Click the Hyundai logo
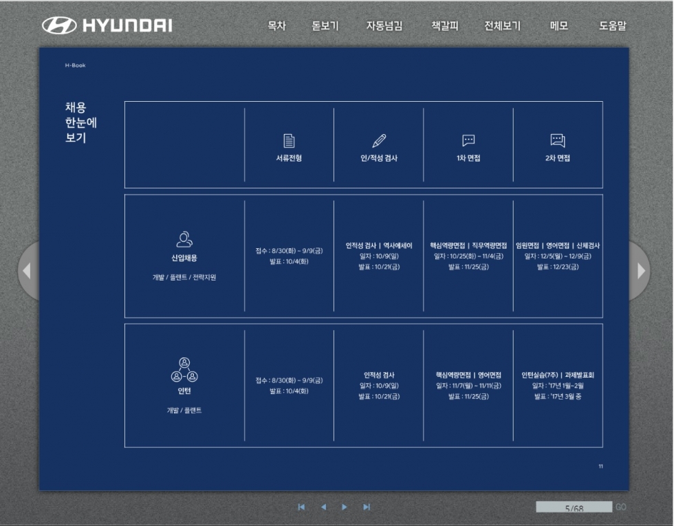Image resolution: width=674 pixels, height=526 pixels. coord(107,25)
